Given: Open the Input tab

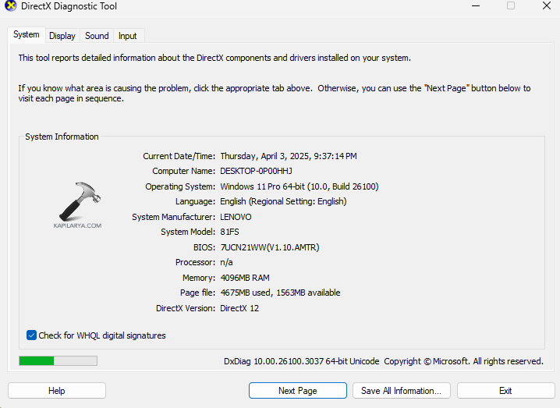Looking at the screenshot, I should pos(127,36).
